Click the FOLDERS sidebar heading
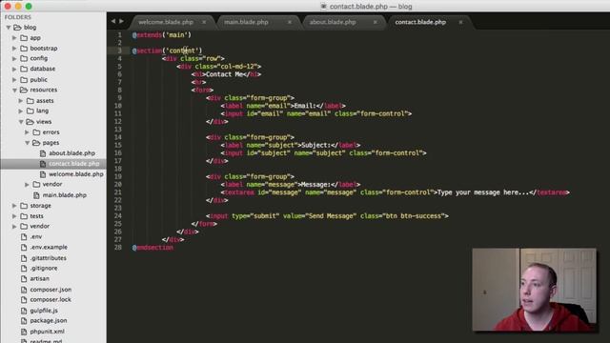 pyautogui.click(x=18, y=17)
